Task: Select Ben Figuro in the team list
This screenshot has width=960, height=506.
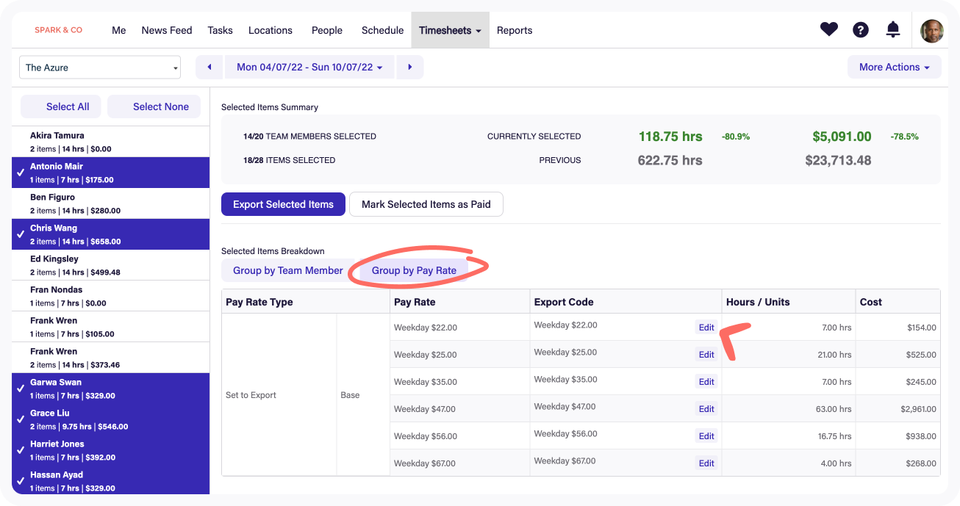Action: coord(110,203)
